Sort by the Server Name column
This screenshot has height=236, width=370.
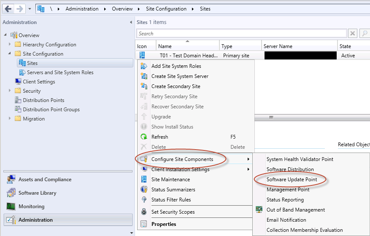coord(300,46)
